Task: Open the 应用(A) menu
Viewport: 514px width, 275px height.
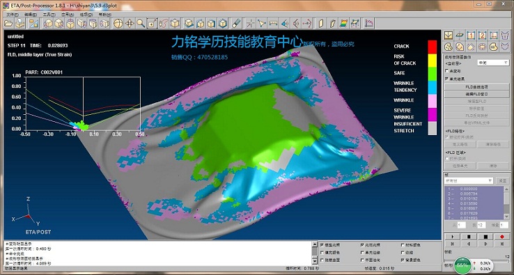Action: 68,15
